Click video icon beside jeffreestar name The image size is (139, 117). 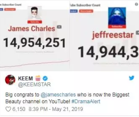tap(137, 32)
